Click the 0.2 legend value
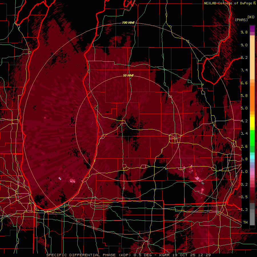257x257 pixels. pyautogui.click(x=244, y=184)
